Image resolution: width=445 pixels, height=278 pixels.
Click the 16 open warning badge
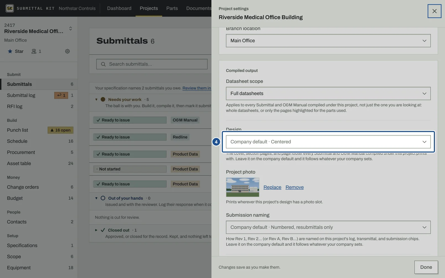[x=61, y=130]
